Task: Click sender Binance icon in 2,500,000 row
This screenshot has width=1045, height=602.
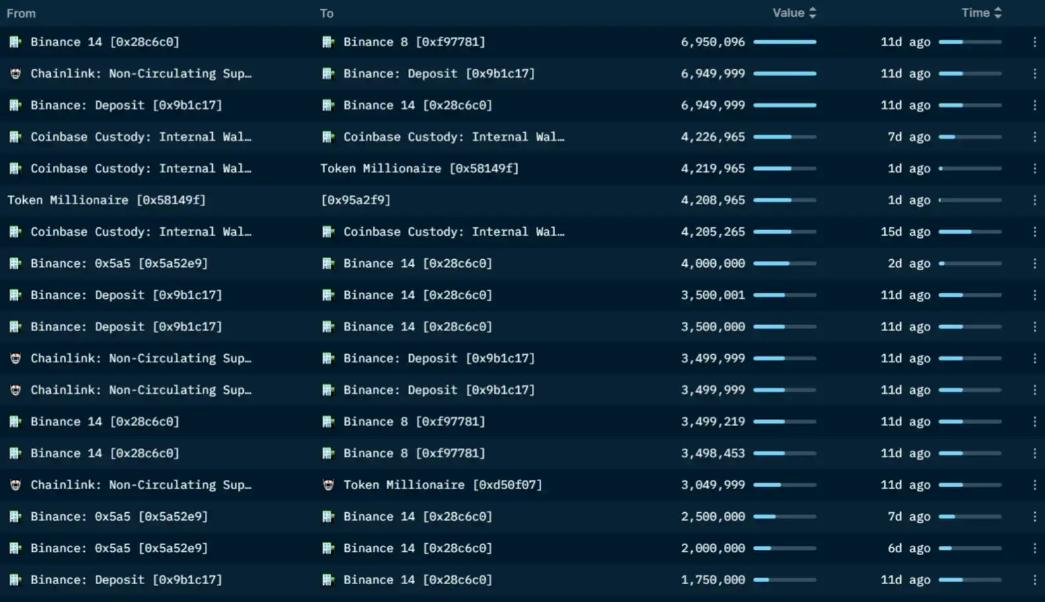Action: coord(15,517)
